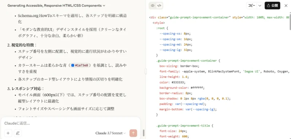Click the 'background-color: #ffffff;' code line
Image resolution: width=291 pixels, height=139 pixels.
182,88
